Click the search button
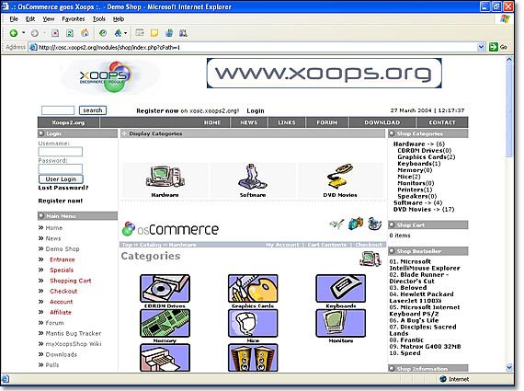524x391 pixels. [x=93, y=110]
